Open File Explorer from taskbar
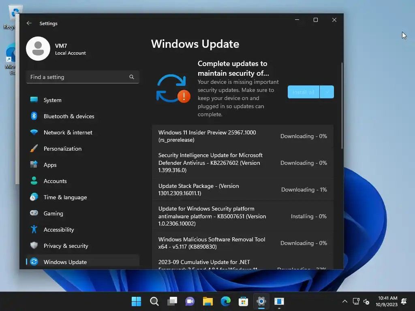Image resolution: width=415 pixels, height=311 pixels. pyautogui.click(x=208, y=301)
